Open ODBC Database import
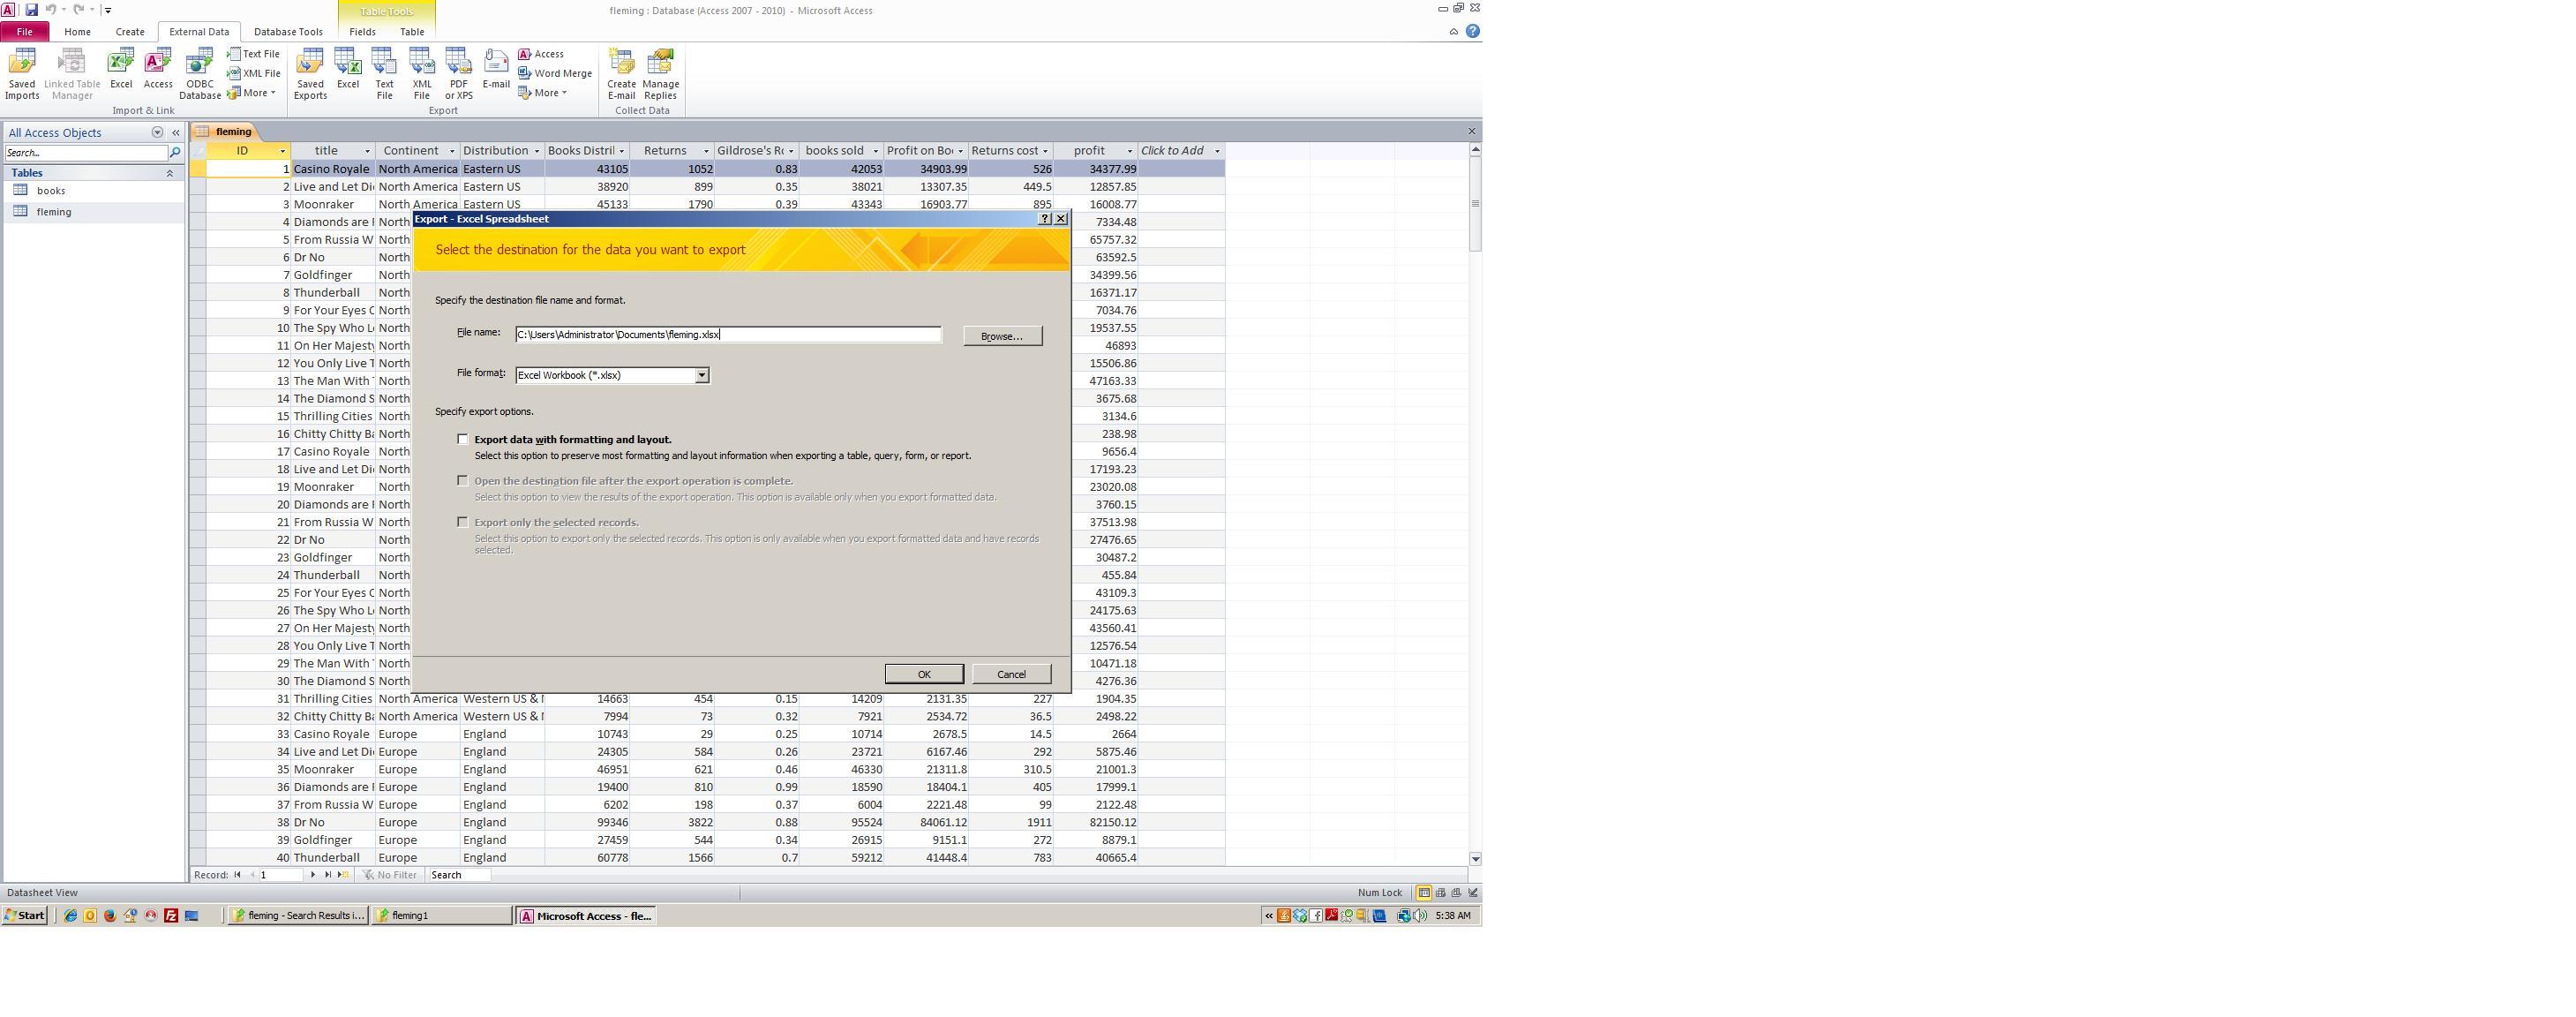Viewport: 2576px width, 1017px height. 200,74
